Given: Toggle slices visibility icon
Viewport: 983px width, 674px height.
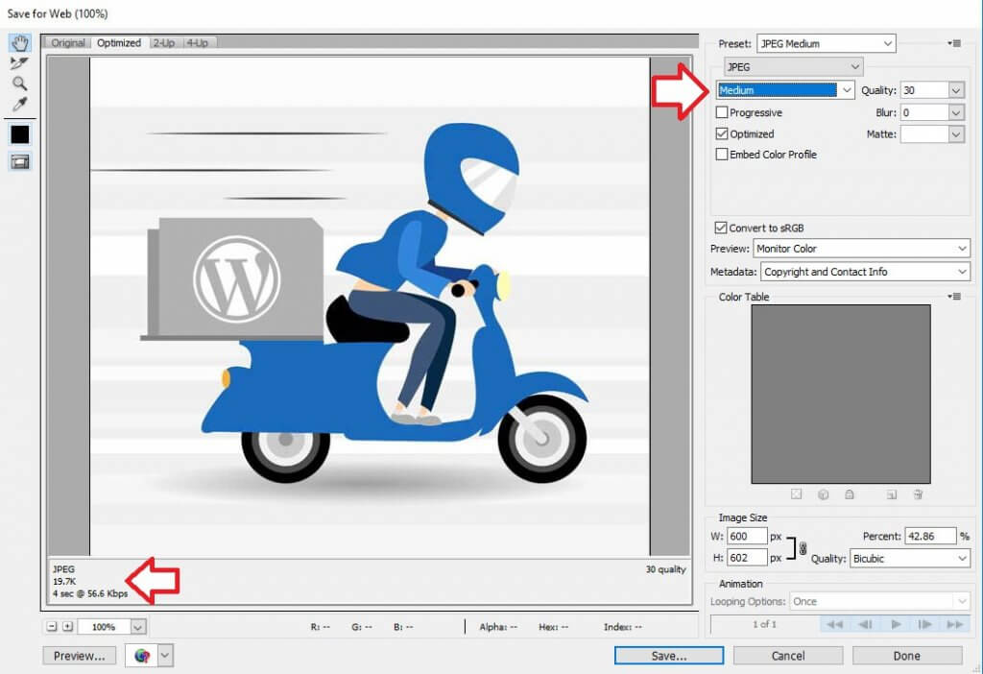Looking at the screenshot, I should [x=20, y=161].
